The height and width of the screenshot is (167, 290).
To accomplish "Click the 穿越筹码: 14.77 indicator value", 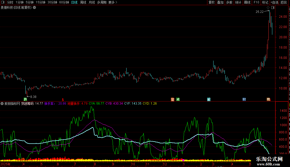I will pyautogui.click(x=32, y=104).
